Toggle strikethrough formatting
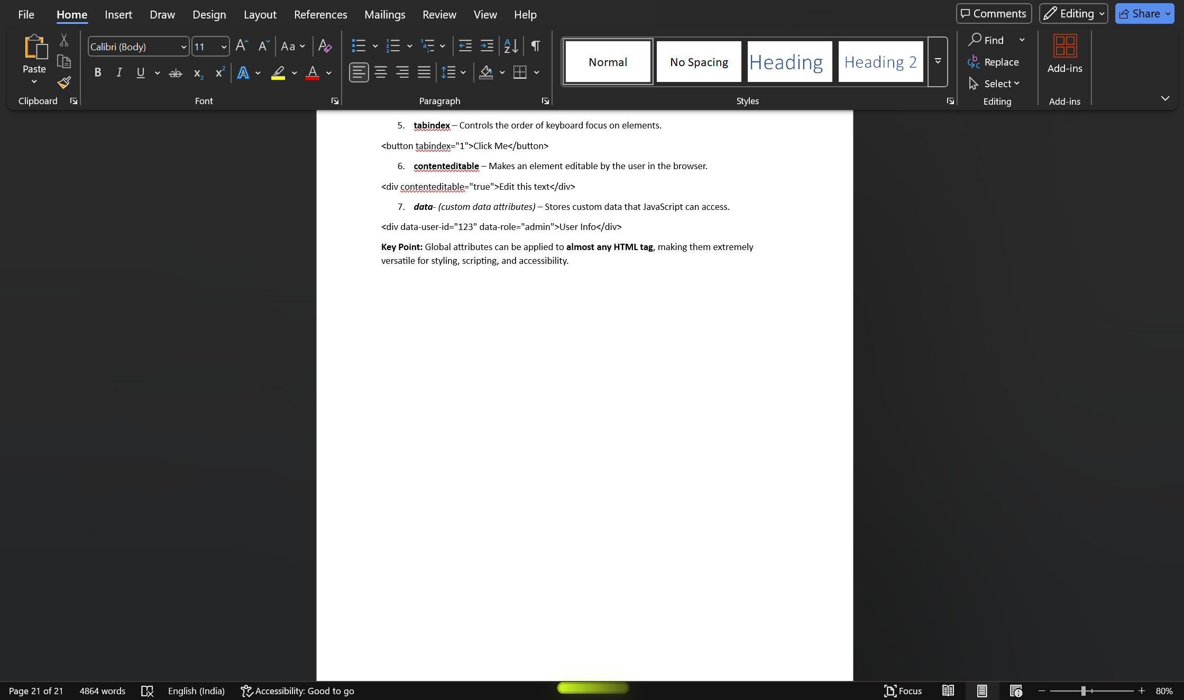1184x700 pixels. [x=176, y=72]
